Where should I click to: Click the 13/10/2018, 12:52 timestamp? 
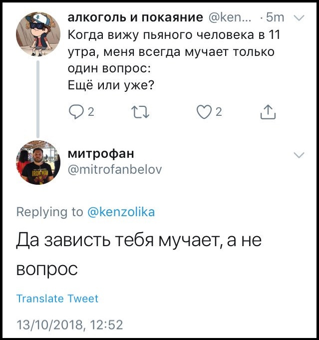(69, 325)
